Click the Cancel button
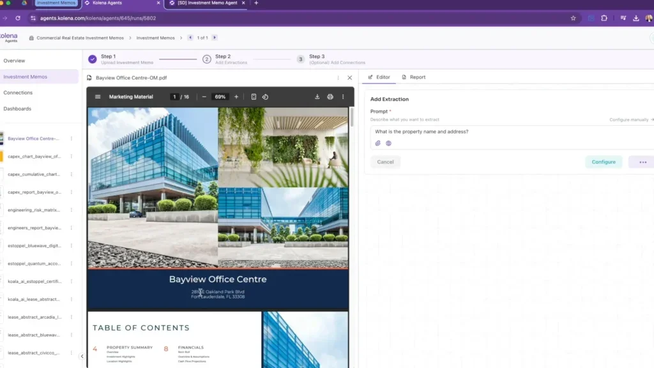This screenshot has width=654, height=368. click(x=385, y=162)
